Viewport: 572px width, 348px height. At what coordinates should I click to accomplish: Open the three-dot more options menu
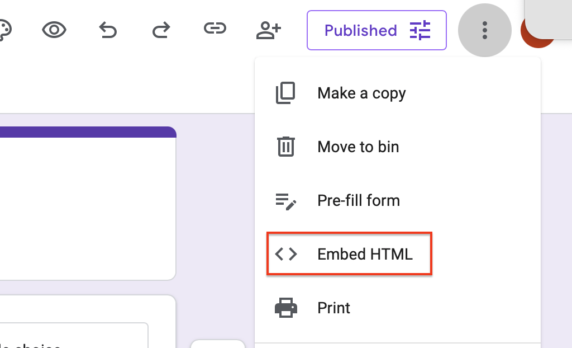[x=484, y=30]
